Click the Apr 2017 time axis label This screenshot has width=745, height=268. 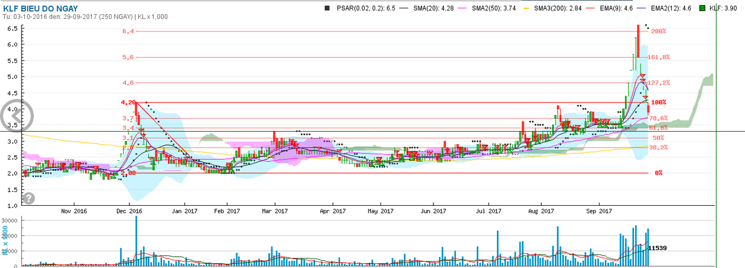click(x=332, y=211)
